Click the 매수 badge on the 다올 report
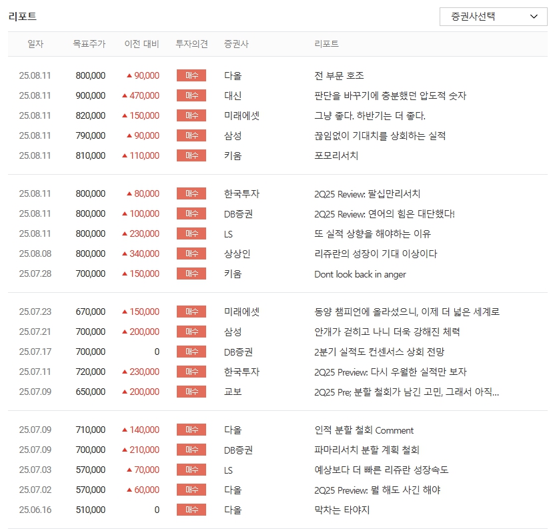This screenshot has width=555, height=529. coord(190,75)
